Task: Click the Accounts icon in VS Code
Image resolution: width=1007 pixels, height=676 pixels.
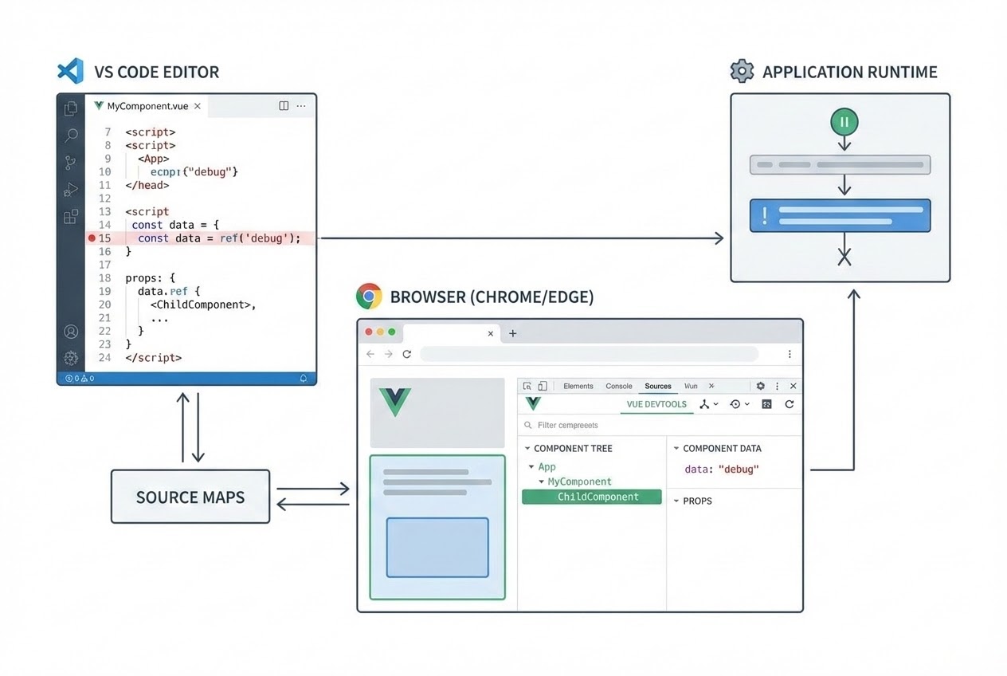Action: point(71,332)
